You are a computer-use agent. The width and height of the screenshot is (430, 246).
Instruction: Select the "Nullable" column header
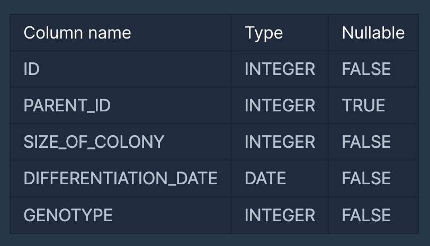(x=373, y=33)
